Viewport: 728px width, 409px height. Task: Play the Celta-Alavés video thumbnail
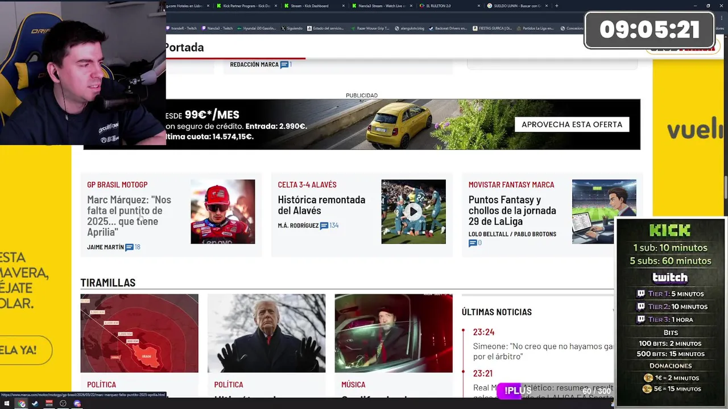pos(413,212)
